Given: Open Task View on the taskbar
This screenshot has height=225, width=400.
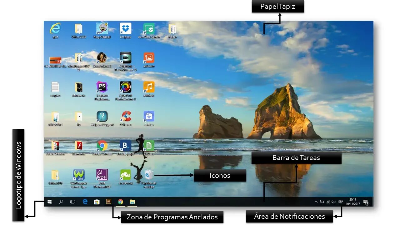Looking at the screenshot, I should pyautogui.click(x=73, y=202).
